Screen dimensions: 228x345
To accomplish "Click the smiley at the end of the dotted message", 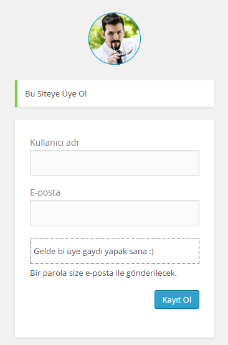I will click(151, 251).
